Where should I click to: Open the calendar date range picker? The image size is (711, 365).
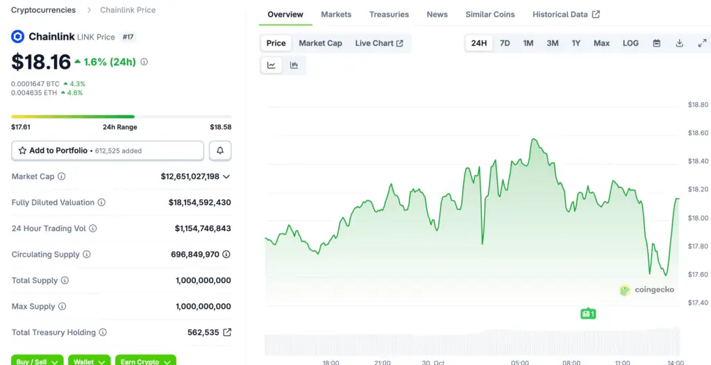coord(657,43)
